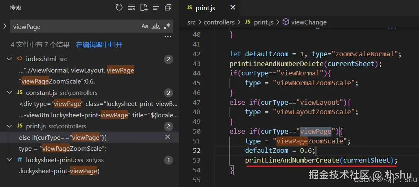Screen dimensions: 419x187
Task: Click src breadcrumb segment
Action: [191, 22]
